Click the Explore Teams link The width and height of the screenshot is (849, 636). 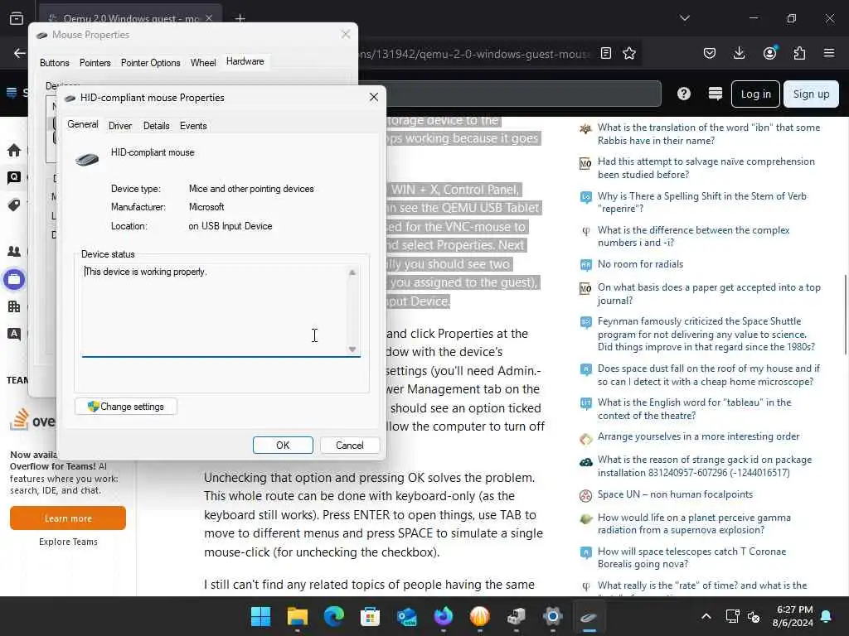coord(68,542)
